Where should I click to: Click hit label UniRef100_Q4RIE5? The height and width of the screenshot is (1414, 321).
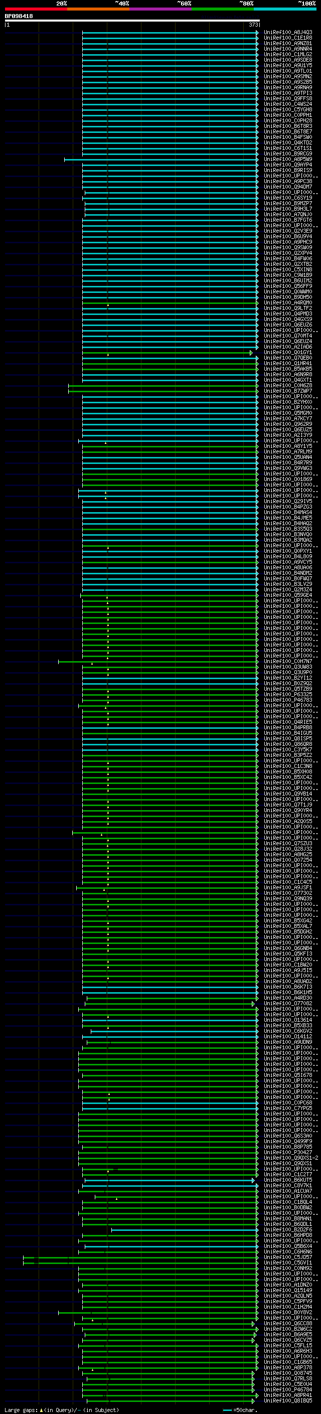pyautogui.click(x=288, y=722)
